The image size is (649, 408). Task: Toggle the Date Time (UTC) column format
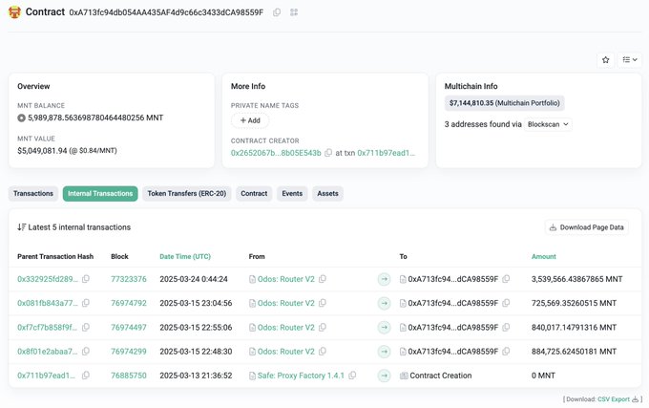(x=186, y=256)
